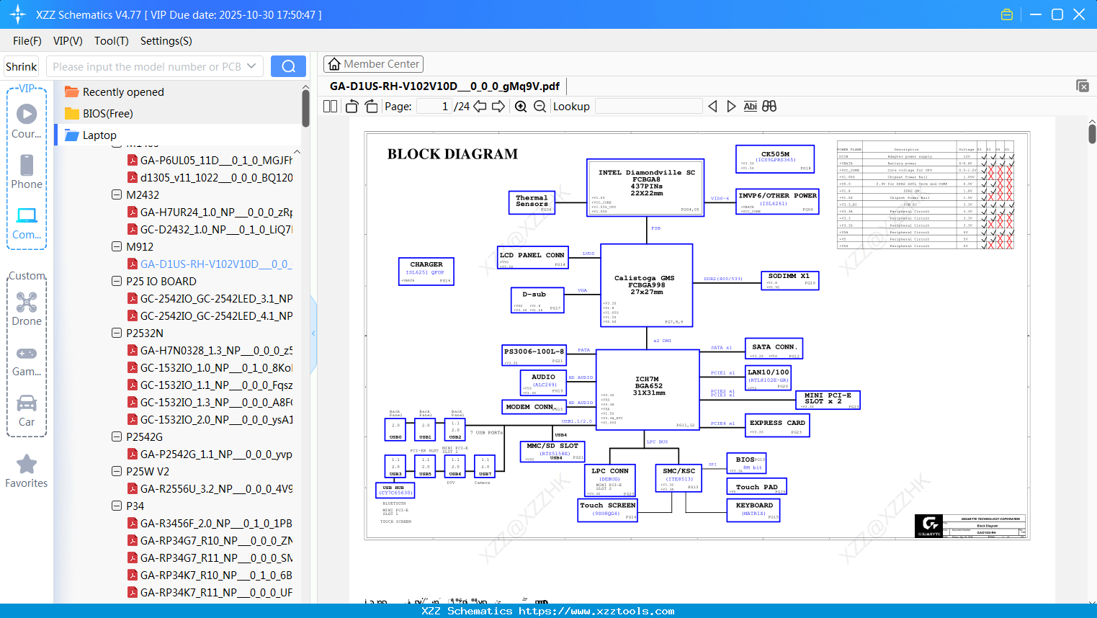The width and height of the screenshot is (1097, 618).
Task: Open the Courses sidebar icon
Action: 27,121
